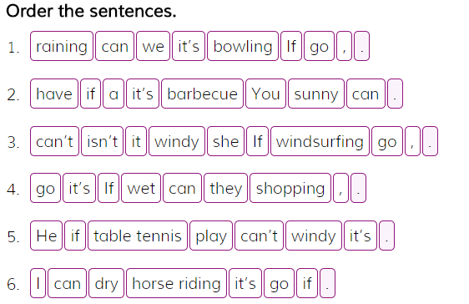Click 'barbecue' tile in sentence 2
Screen dimensions: 469x304
(202, 94)
